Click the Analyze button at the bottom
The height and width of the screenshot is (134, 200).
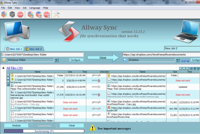coord(16,125)
